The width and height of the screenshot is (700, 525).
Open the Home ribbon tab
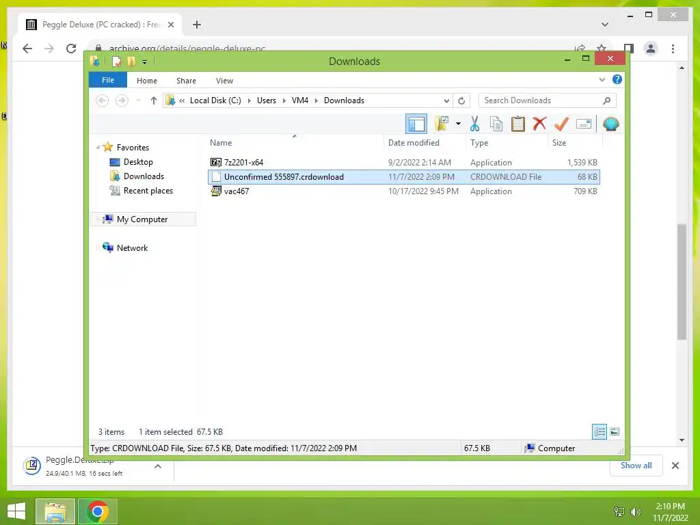147,81
